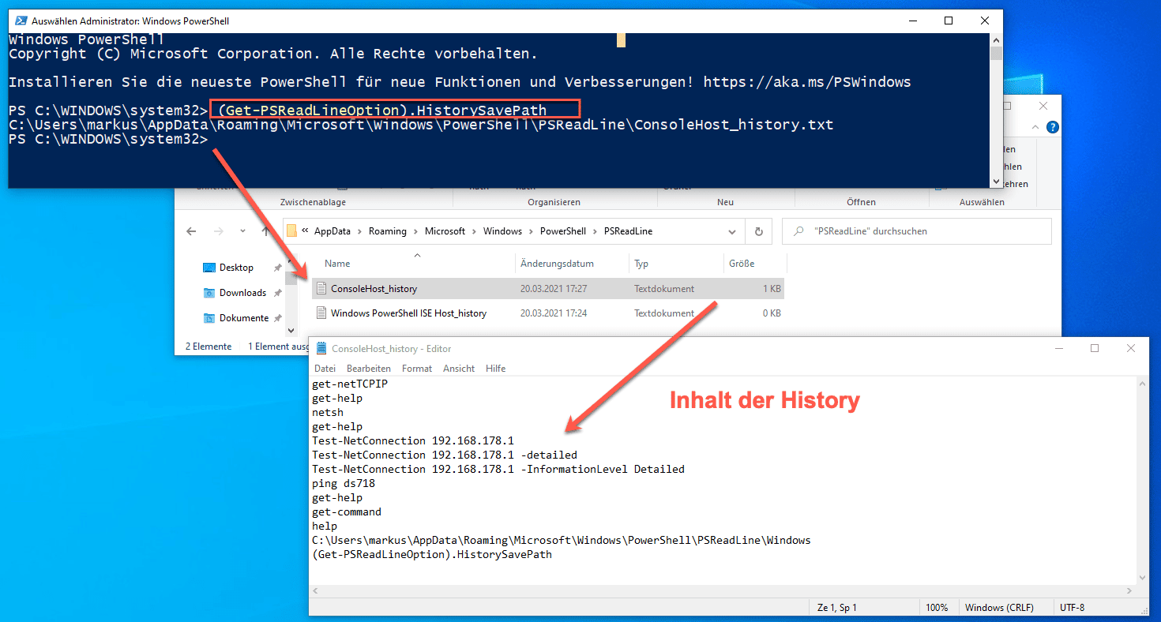
Task: Open the Bearbeiten menu in the Editor
Action: (368, 368)
